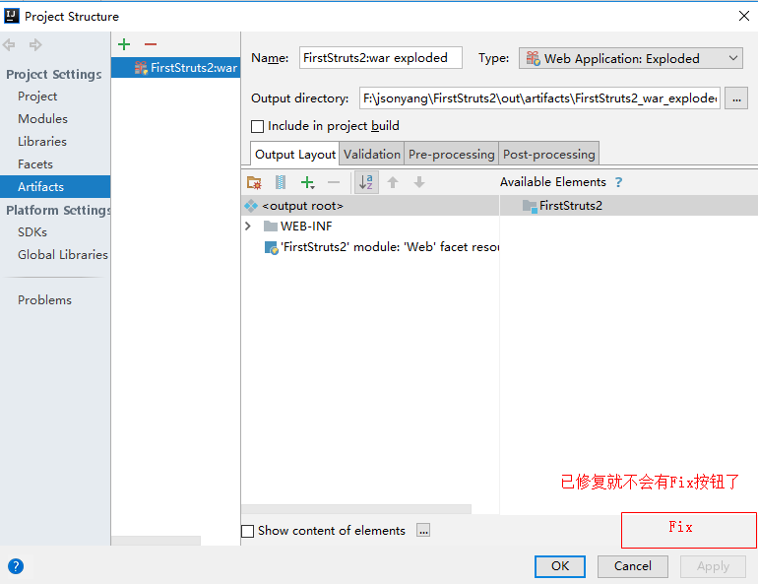Select Modules in settings
Viewport: 758px width, 584px height.
point(42,119)
